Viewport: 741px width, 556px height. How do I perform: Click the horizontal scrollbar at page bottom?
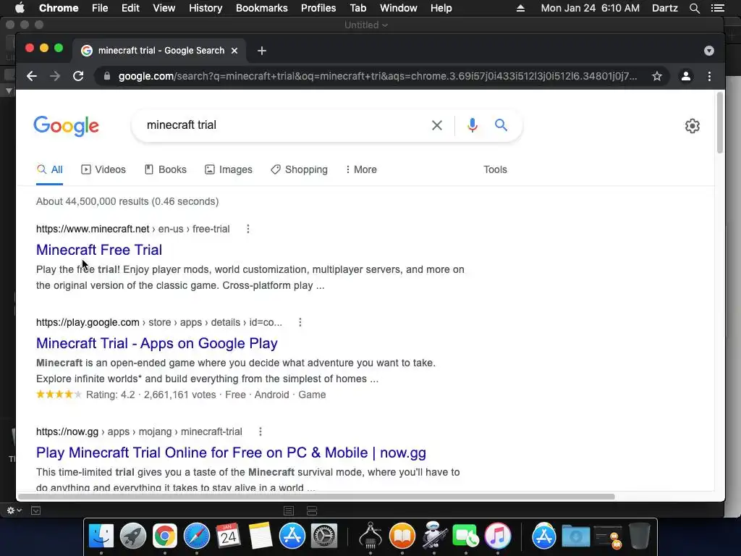click(317, 497)
